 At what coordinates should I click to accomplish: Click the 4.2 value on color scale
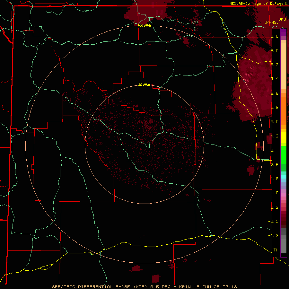[x=275, y=136]
